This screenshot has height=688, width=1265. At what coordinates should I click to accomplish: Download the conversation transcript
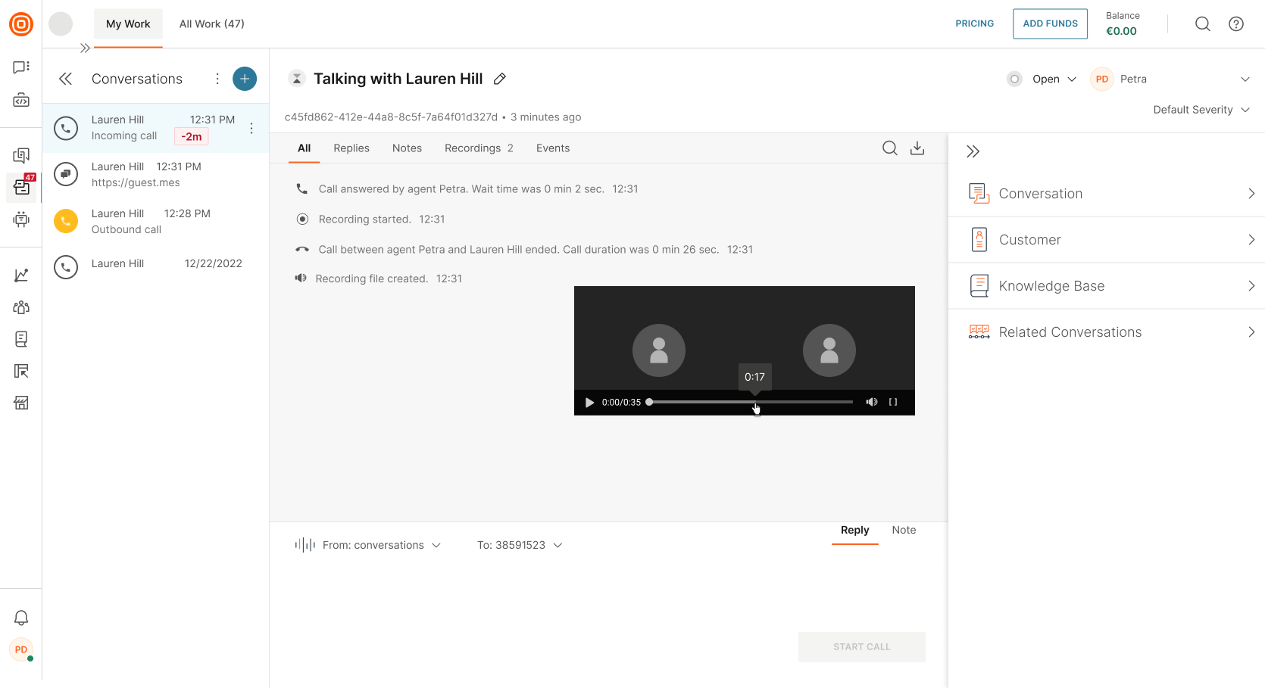[917, 148]
